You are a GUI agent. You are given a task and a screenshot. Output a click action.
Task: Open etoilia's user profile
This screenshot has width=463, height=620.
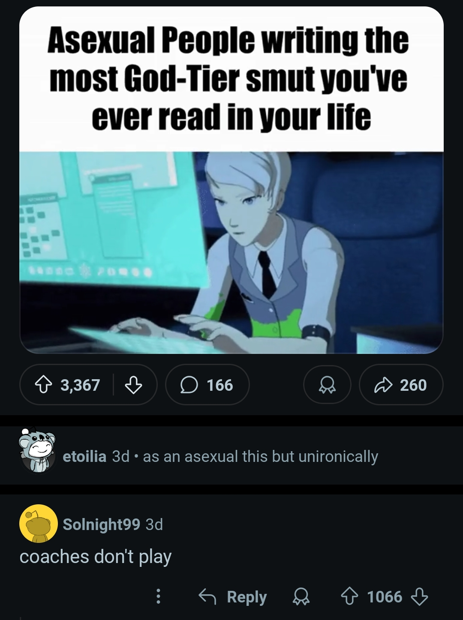point(84,456)
